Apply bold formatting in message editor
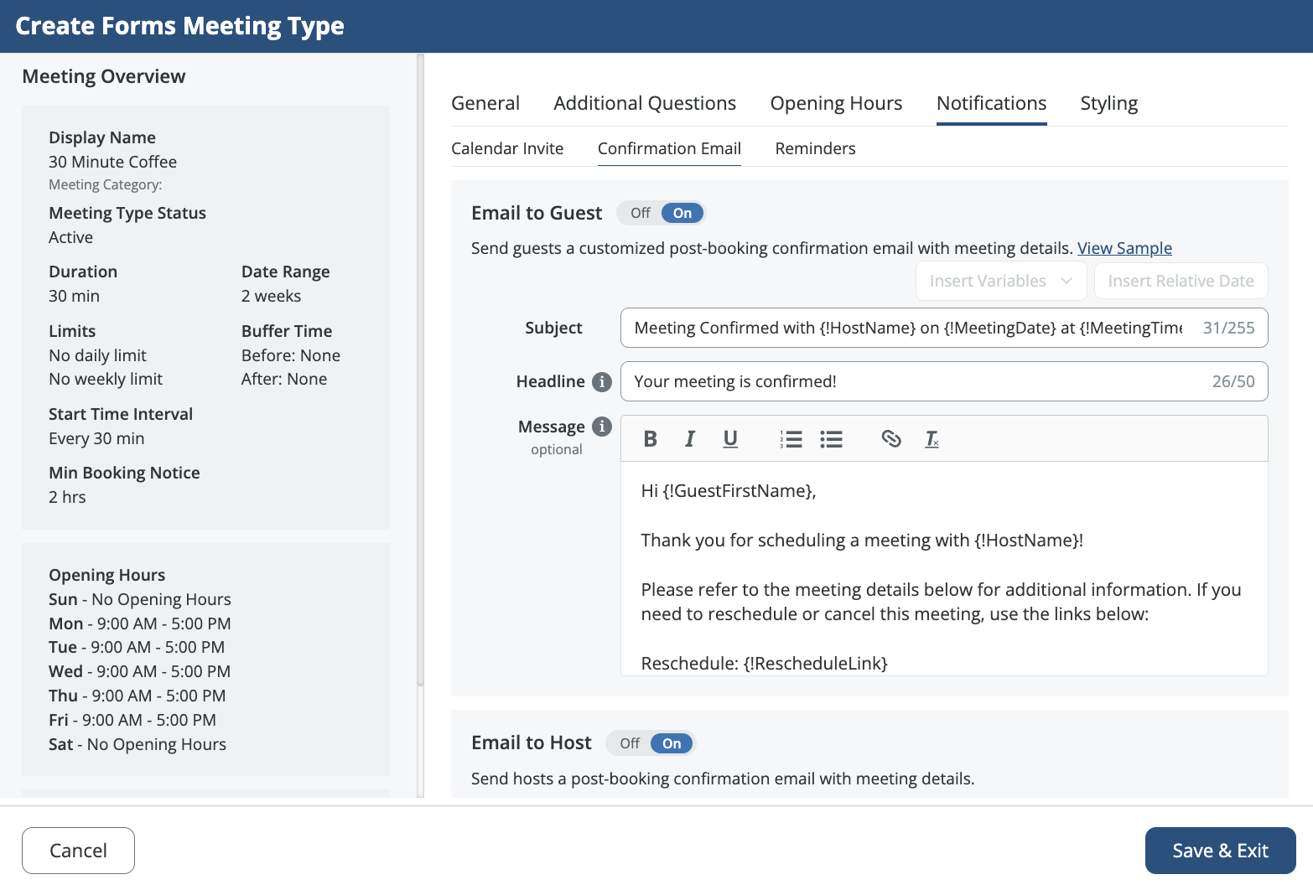This screenshot has width=1313, height=890. pyautogui.click(x=650, y=439)
